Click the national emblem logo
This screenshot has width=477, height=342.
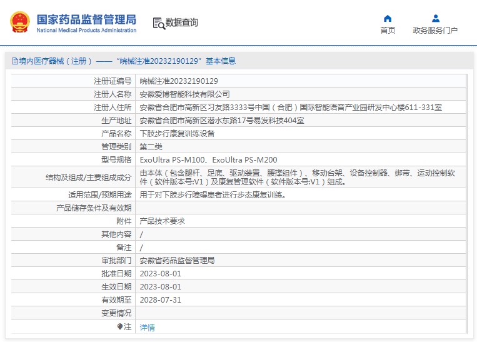(x=20, y=22)
